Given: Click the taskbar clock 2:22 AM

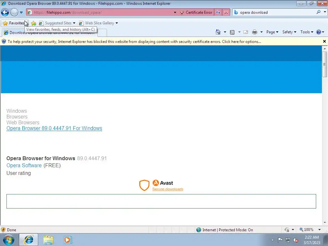Looking at the screenshot, I should click(x=312, y=240).
